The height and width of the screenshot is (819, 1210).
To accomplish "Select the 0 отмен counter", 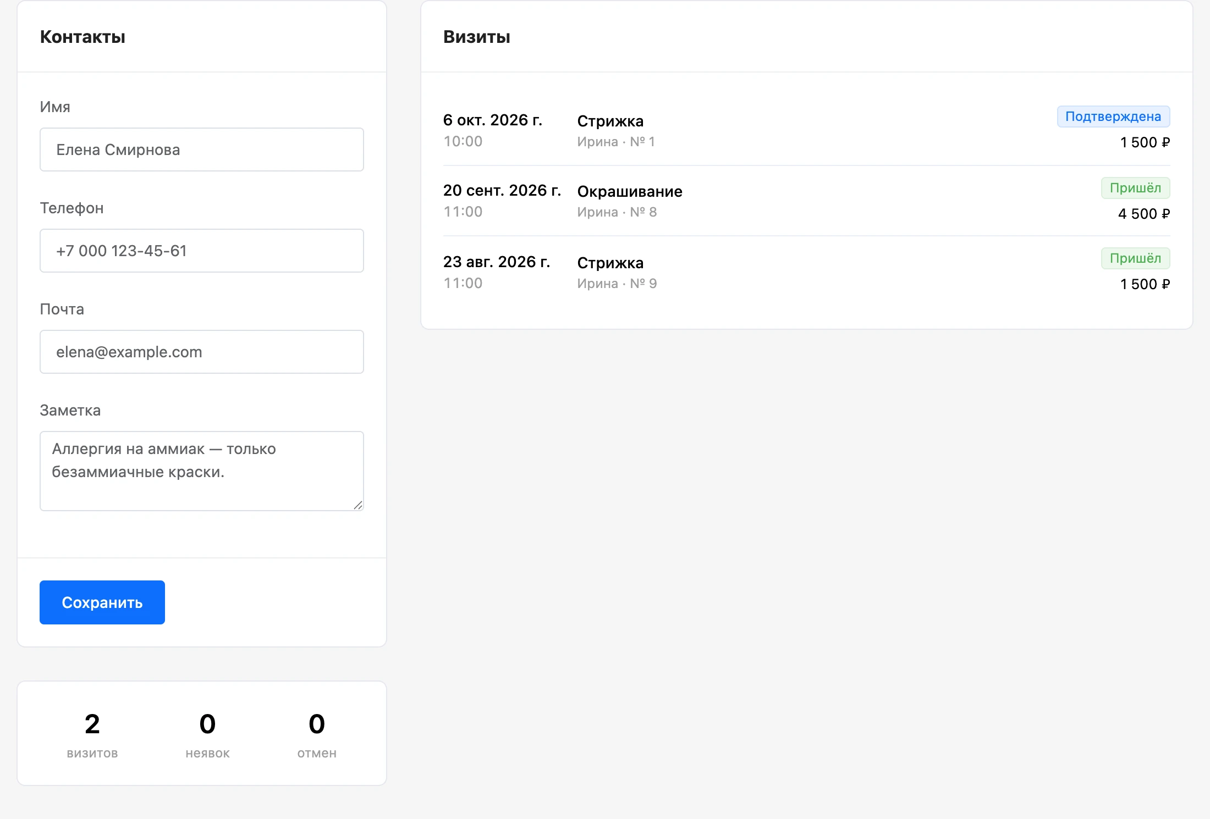I will [317, 734].
